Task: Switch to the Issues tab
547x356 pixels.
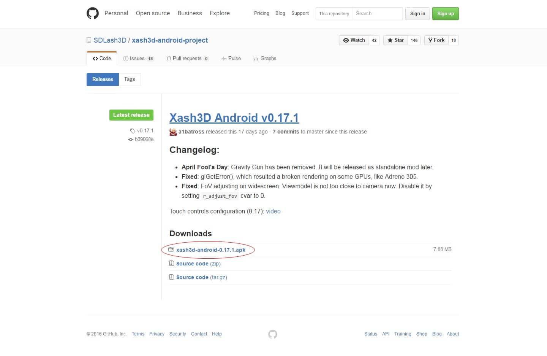Action: (138, 59)
